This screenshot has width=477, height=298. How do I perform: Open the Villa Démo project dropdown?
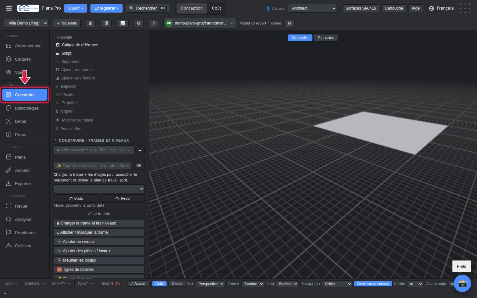click(x=26, y=23)
